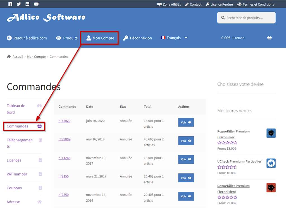The height and width of the screenshot is (208, 286).
Task: Open the Produits menu item
Action: coord(67,38)
